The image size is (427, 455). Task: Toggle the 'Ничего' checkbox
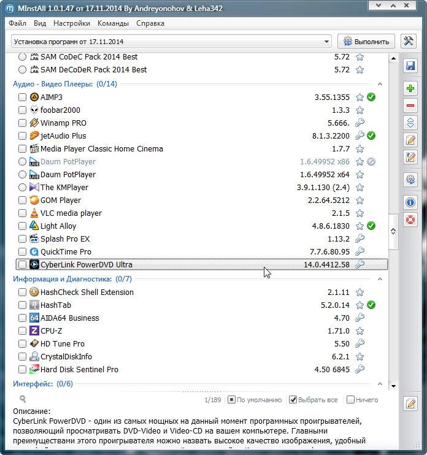point(351,400)
